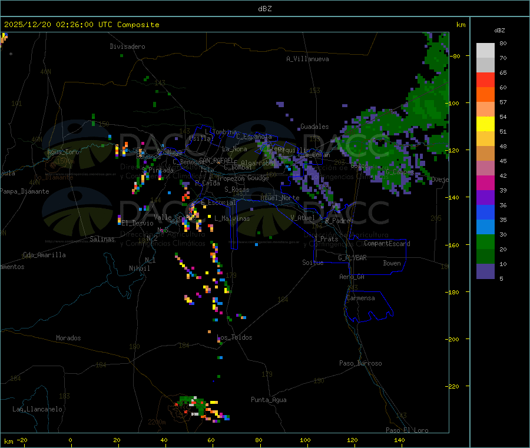530x448 pixels.
Task: Click the Bowen map label
Action: tap(392, 263)
